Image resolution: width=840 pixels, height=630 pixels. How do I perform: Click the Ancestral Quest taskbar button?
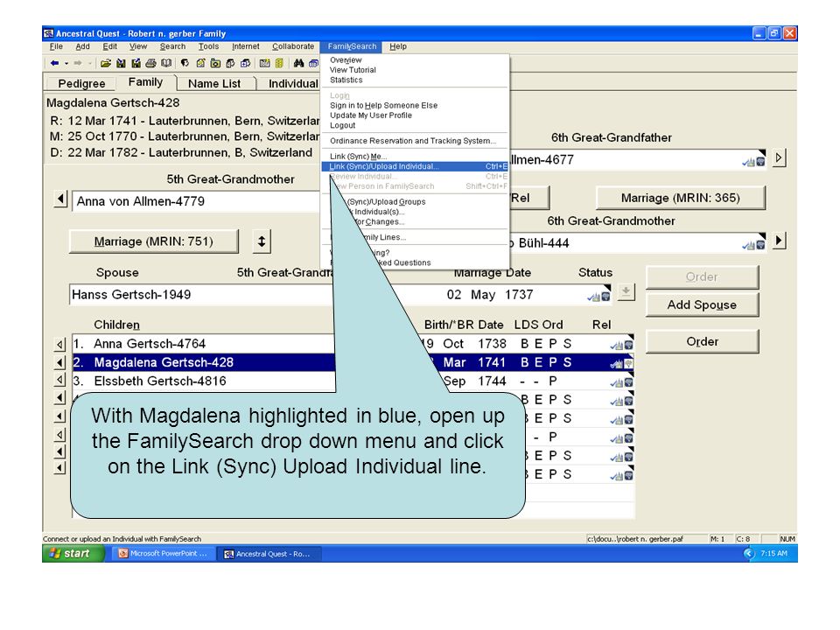pos(270,554)
